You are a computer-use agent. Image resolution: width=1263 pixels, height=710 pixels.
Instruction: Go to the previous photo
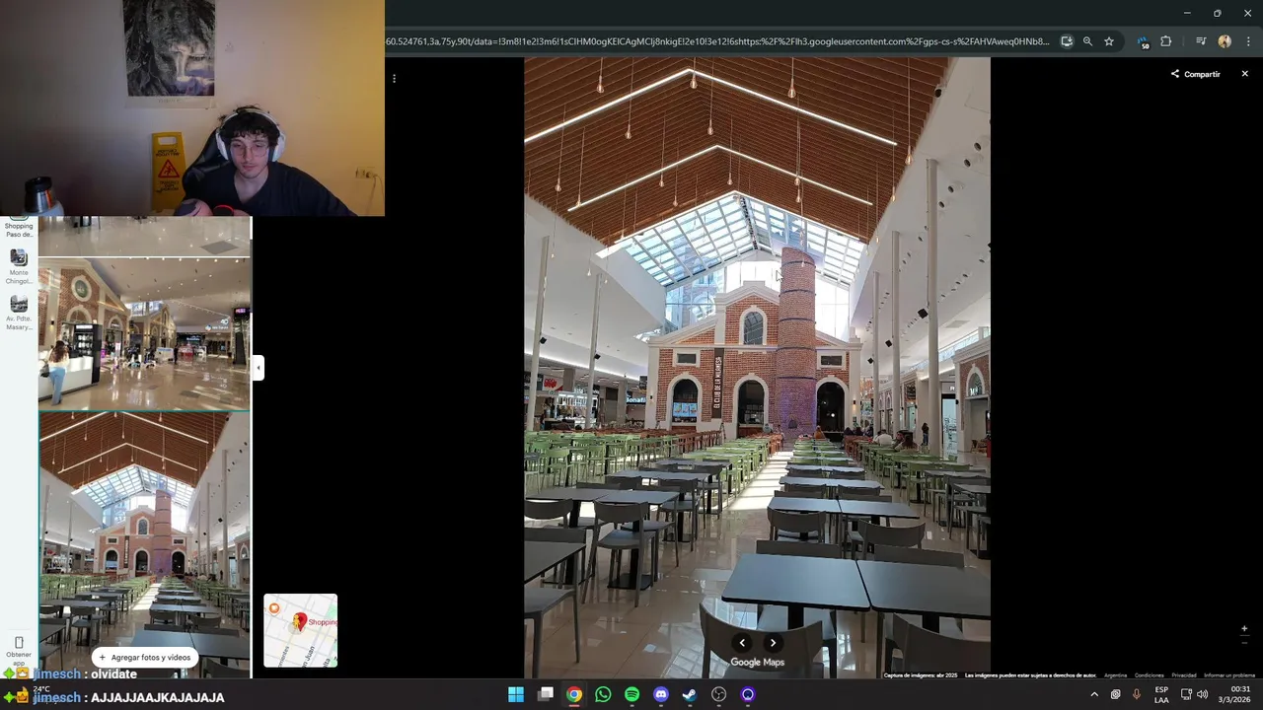742,643
